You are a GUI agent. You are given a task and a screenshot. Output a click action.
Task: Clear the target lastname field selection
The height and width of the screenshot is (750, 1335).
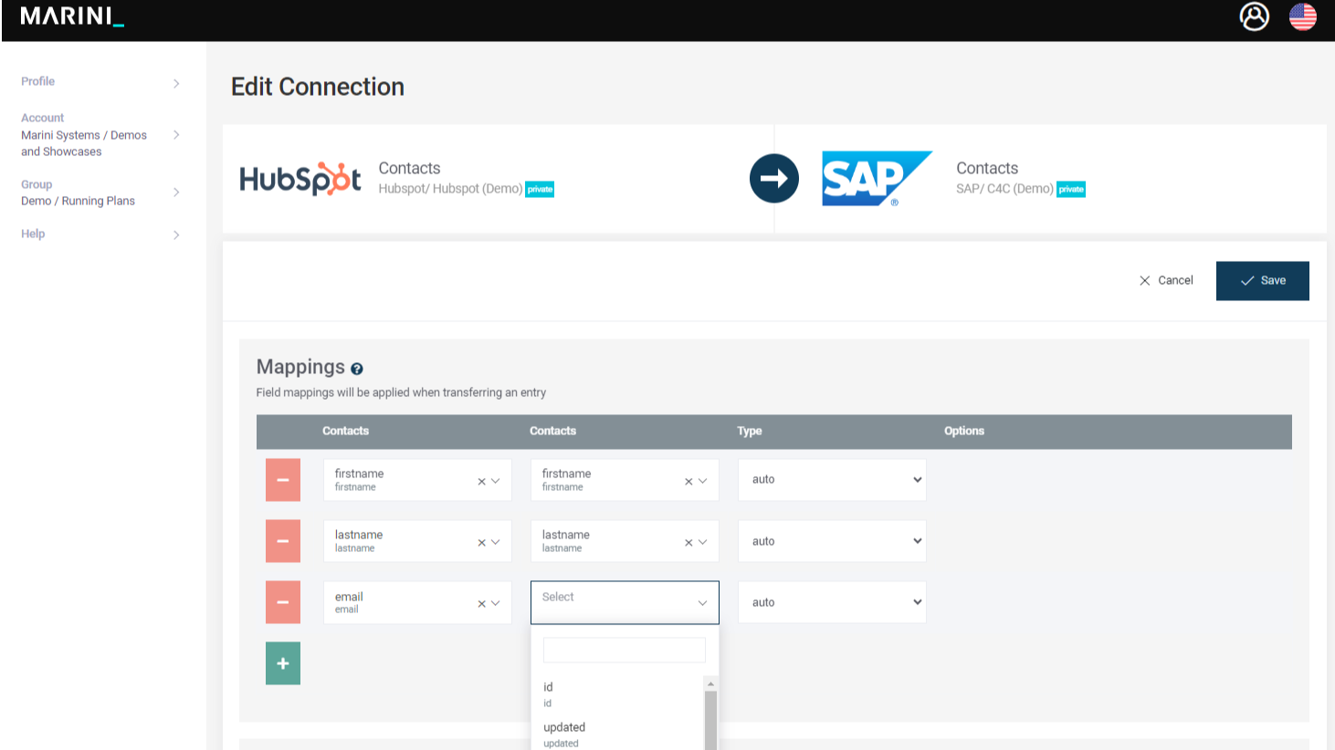pos(689,543)
